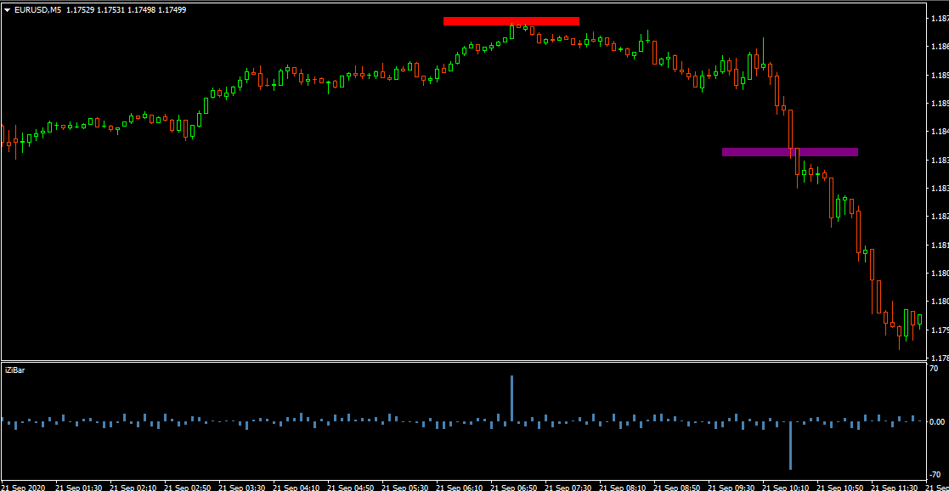Click the 21 Sep 11:30 time label
The height and width of the screenshot is (491, 949).
(x=893, y=486)
